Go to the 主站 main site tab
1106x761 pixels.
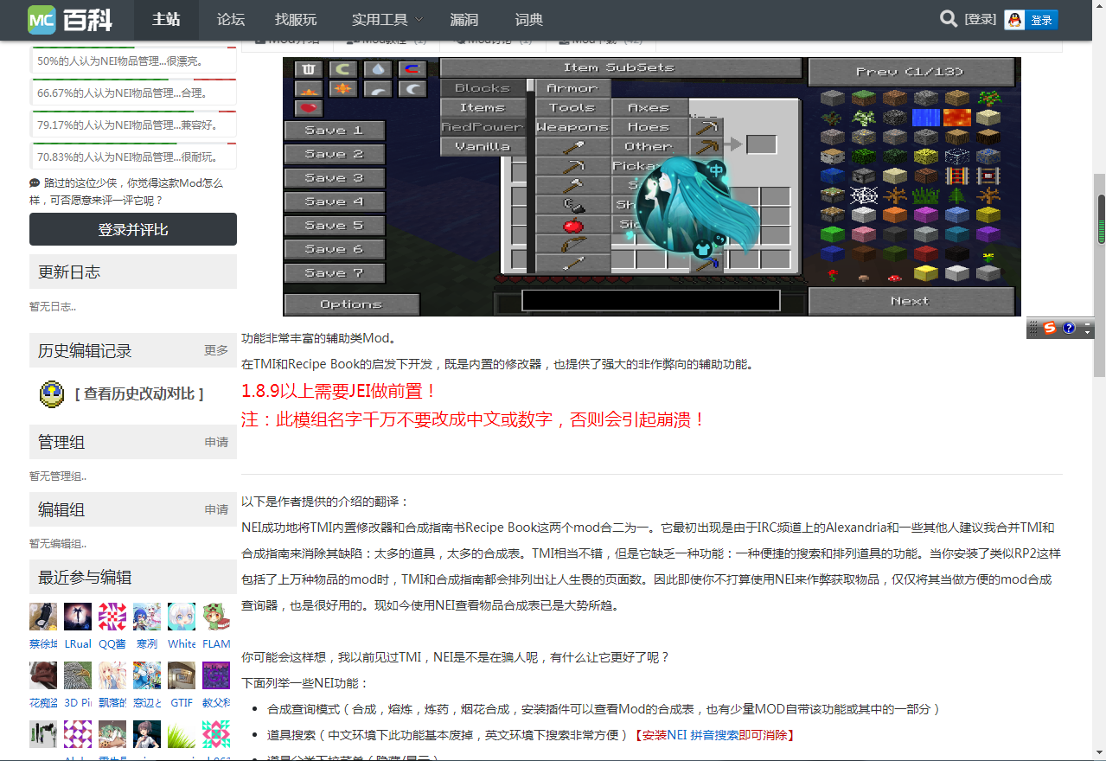point(166,19)
